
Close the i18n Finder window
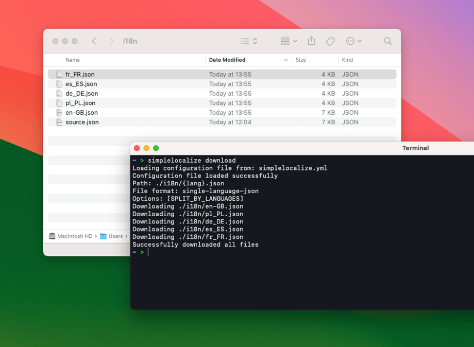click(x=55, y=41)
